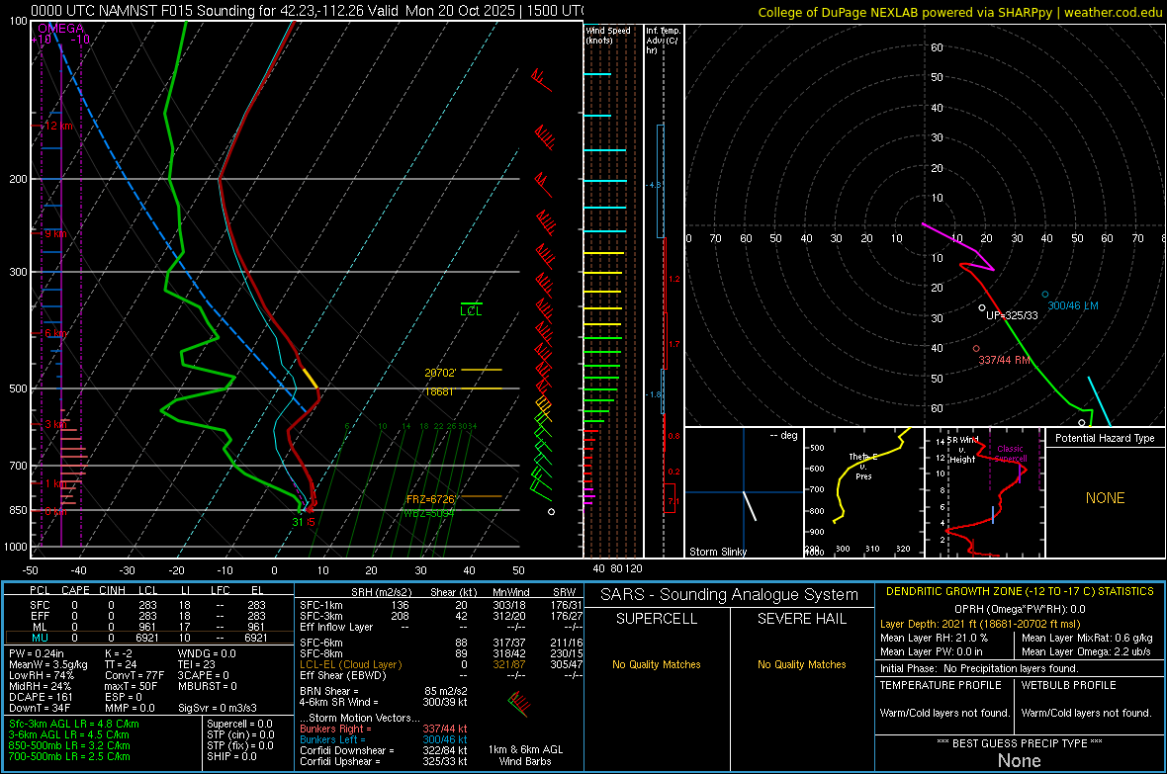The height and width of the screenshot is (774, 1167).
Task: Click the 700-500mb LR = 2.5 C/km line
Action: (x=69, y=756)
